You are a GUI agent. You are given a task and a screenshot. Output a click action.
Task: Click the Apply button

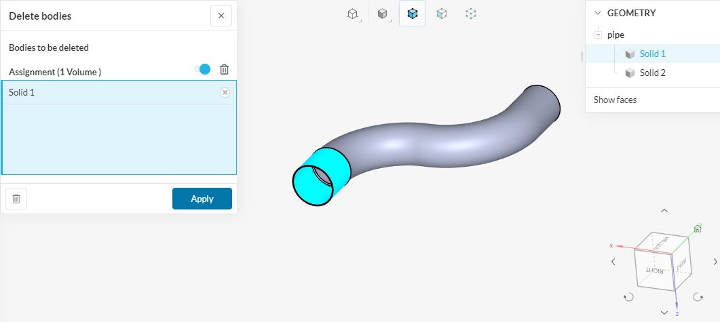click(202, 199)
